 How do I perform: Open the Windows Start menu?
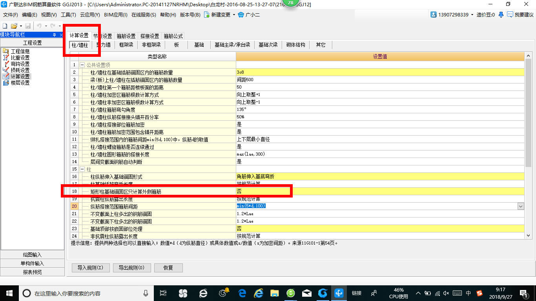coord(9,293)
